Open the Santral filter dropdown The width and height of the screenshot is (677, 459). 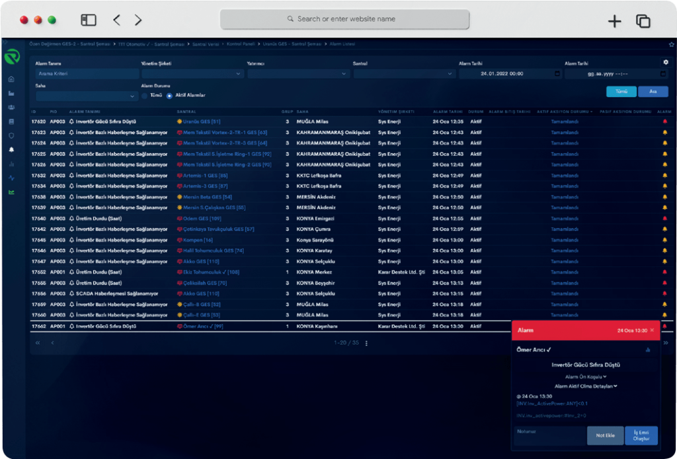click(x=404, y=74)
